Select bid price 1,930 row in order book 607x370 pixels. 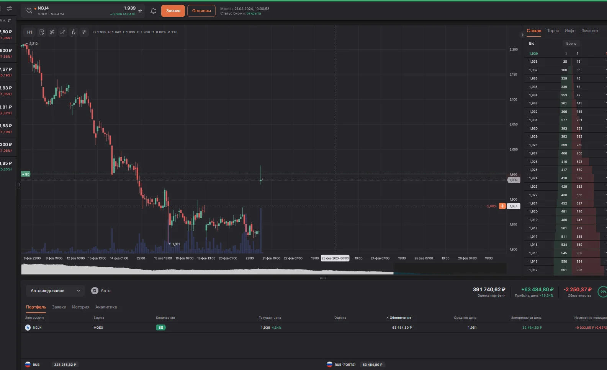point(565,128)
